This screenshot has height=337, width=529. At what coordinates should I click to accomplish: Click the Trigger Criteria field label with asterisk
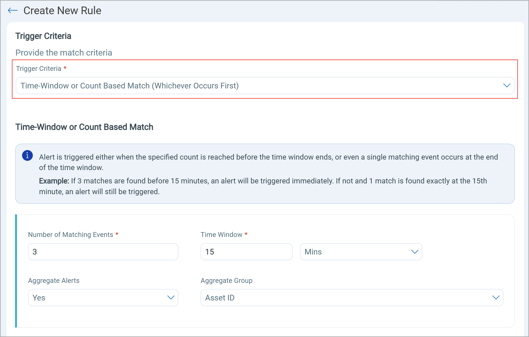[39, 69]
